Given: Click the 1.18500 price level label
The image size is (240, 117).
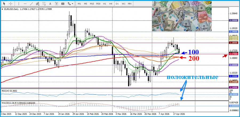Looking at the screenshot, I should (233, 37).
